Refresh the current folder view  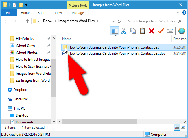point(119,21)
